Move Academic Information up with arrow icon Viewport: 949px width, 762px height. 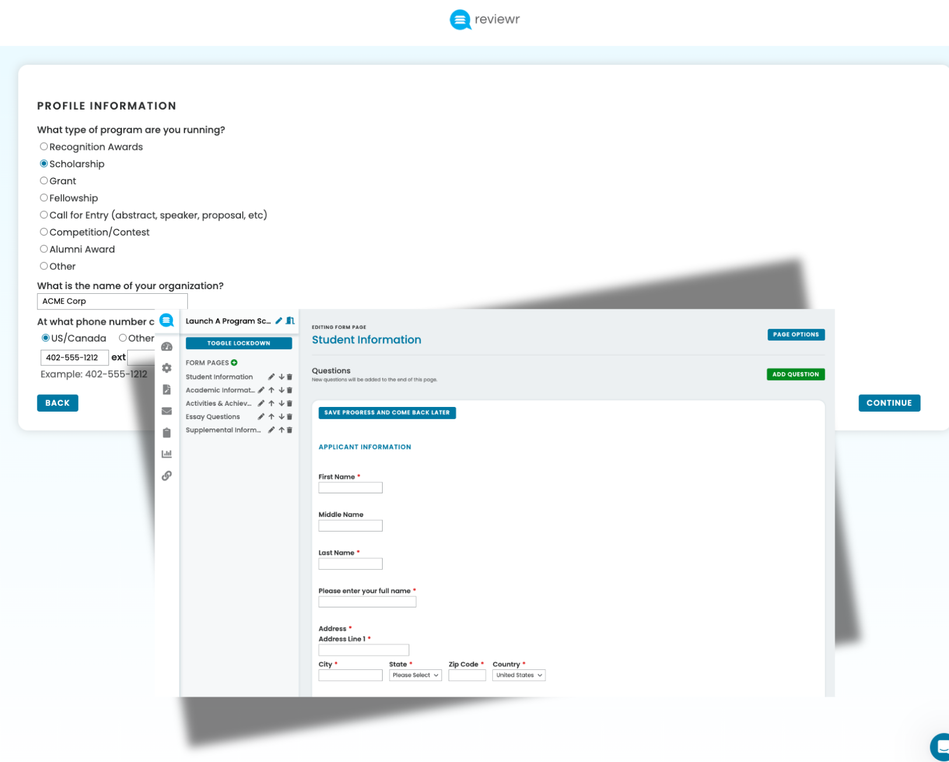pos(271,389)
